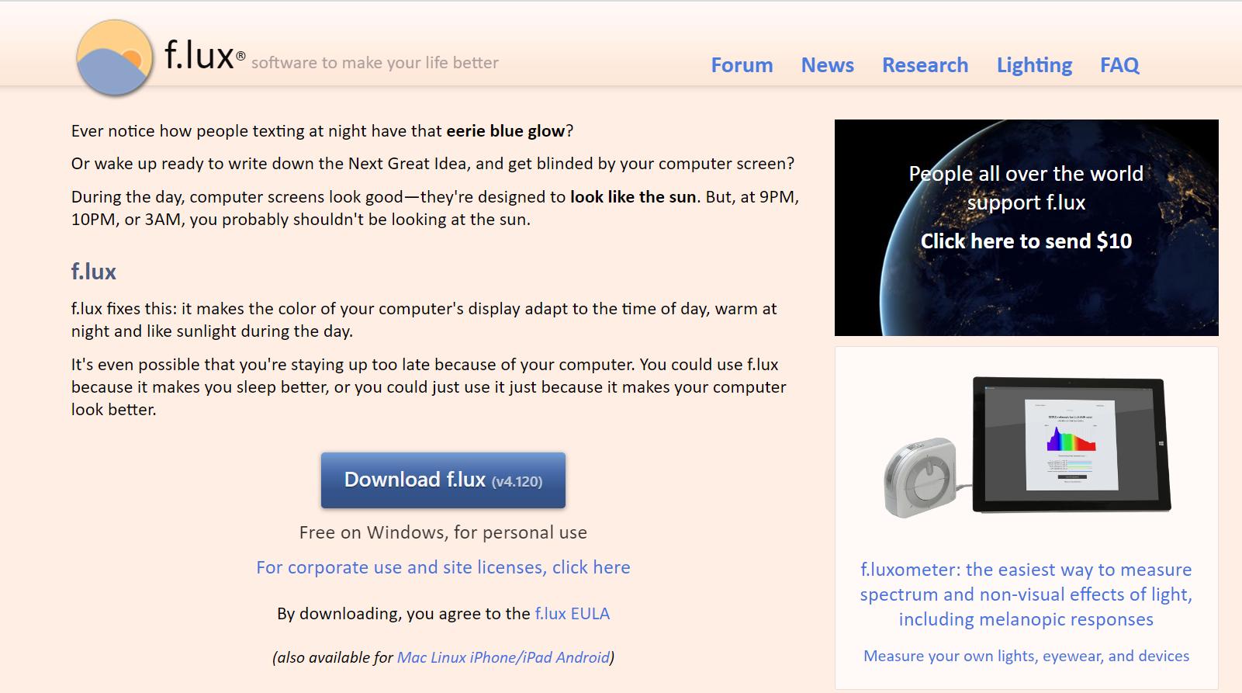Click the bold 'eerie blue glow' text
Viewport: 1242px width, 693px height.
[x=506, y=131]
